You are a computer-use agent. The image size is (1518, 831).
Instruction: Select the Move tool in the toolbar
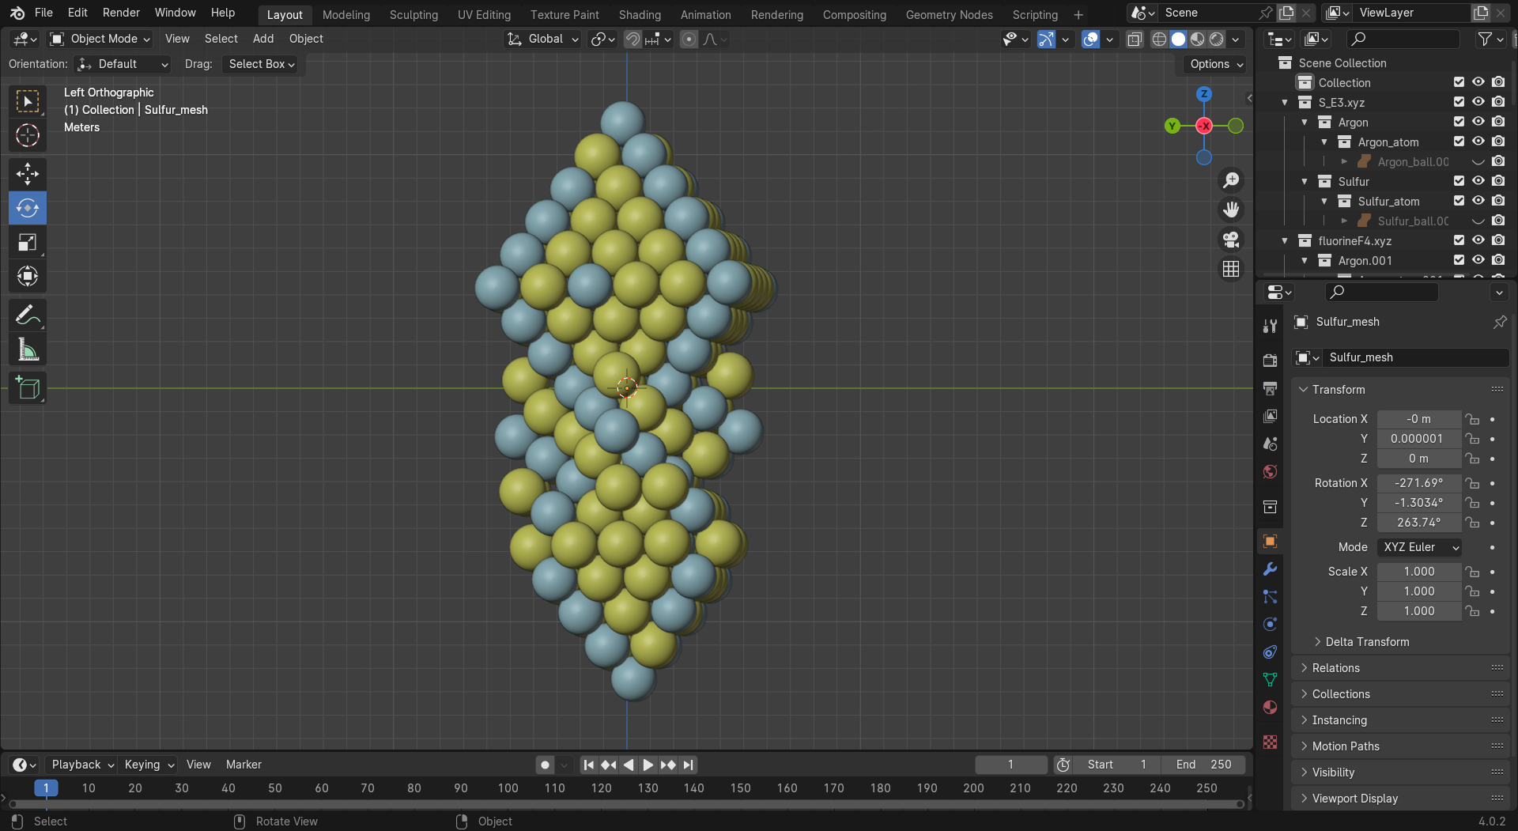(28, 174)
